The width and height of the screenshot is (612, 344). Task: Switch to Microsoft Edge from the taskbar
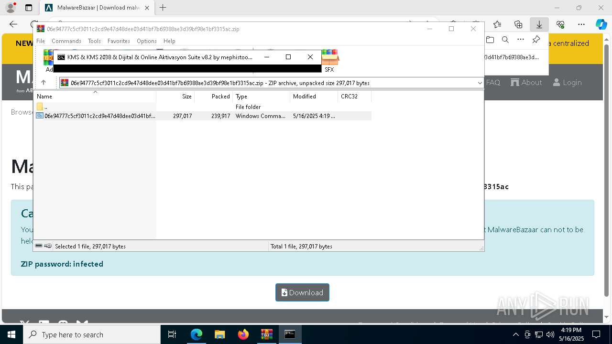click(197, 334)
